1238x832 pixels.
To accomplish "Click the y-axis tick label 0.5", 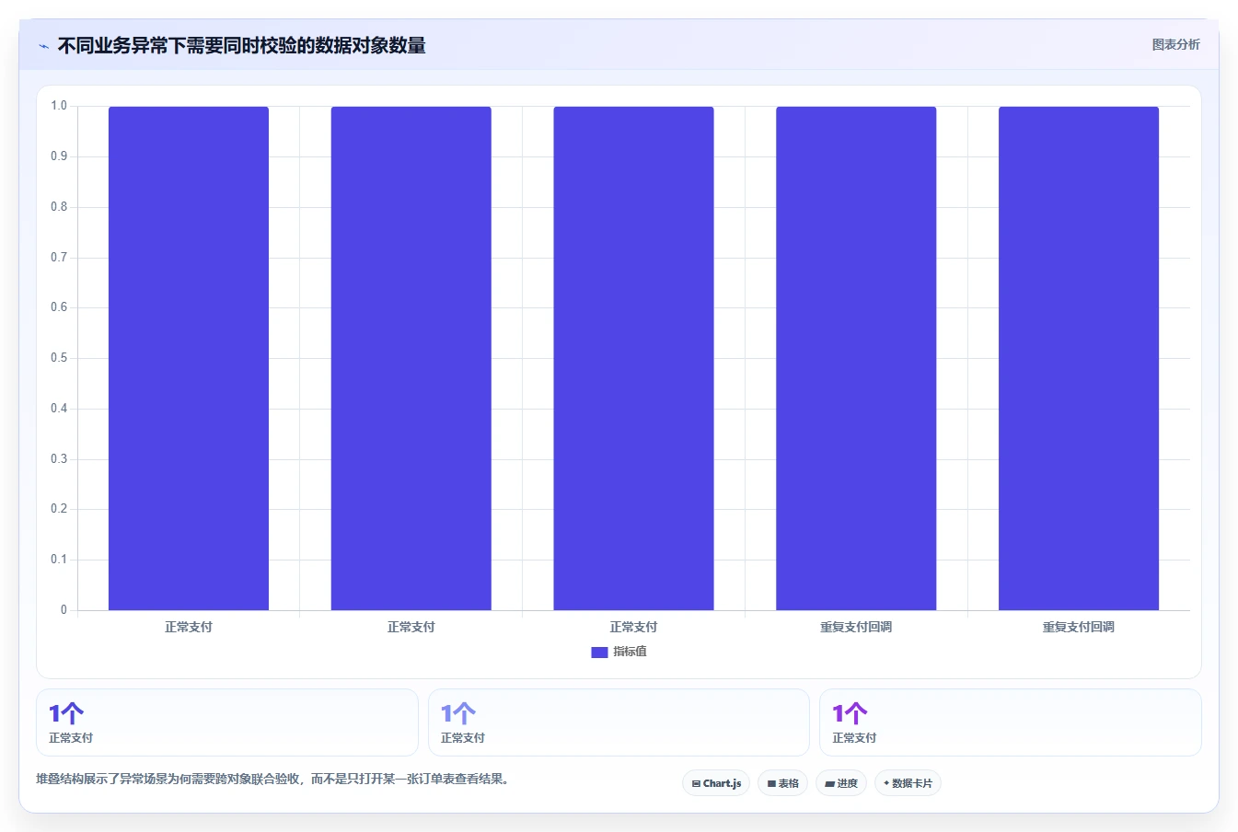I will [59, 358].
